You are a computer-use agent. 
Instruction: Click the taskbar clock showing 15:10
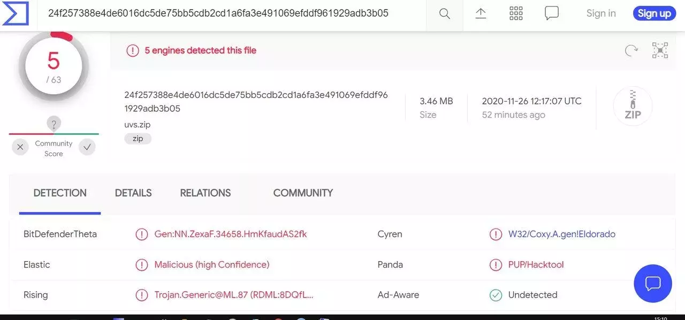click(x=661, y=318)
